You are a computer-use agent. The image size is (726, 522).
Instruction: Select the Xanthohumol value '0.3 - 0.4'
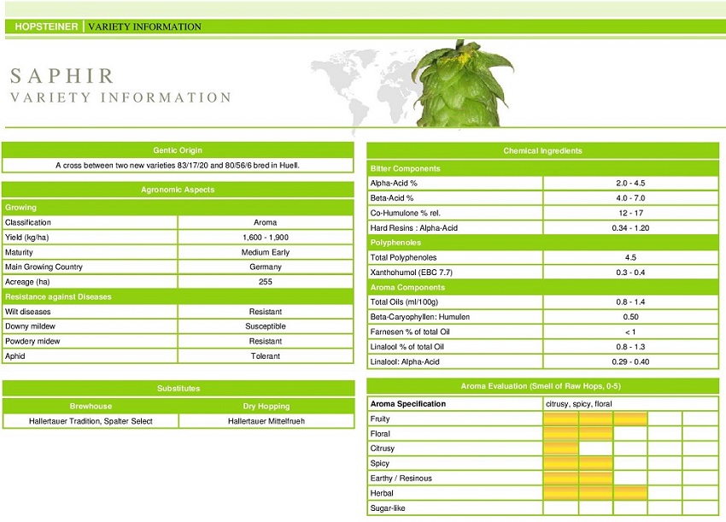630,273
